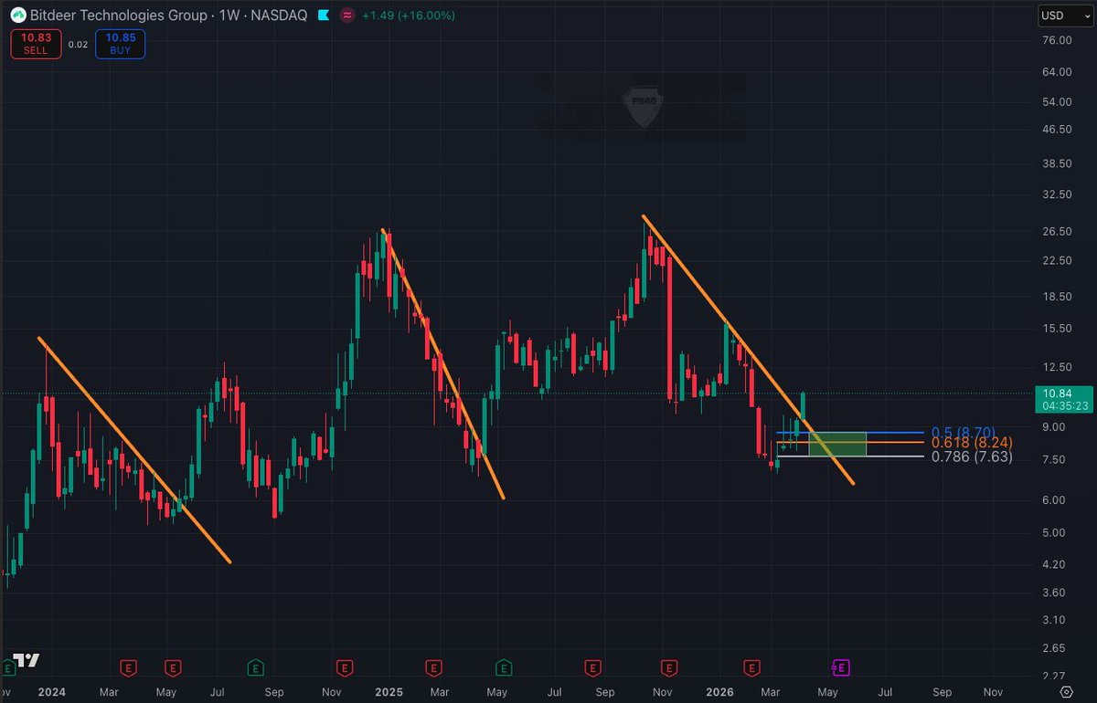Click the red earnings marker near Mar 2024
Screen dimensions: 1097x703
click(x=129, y=668)
